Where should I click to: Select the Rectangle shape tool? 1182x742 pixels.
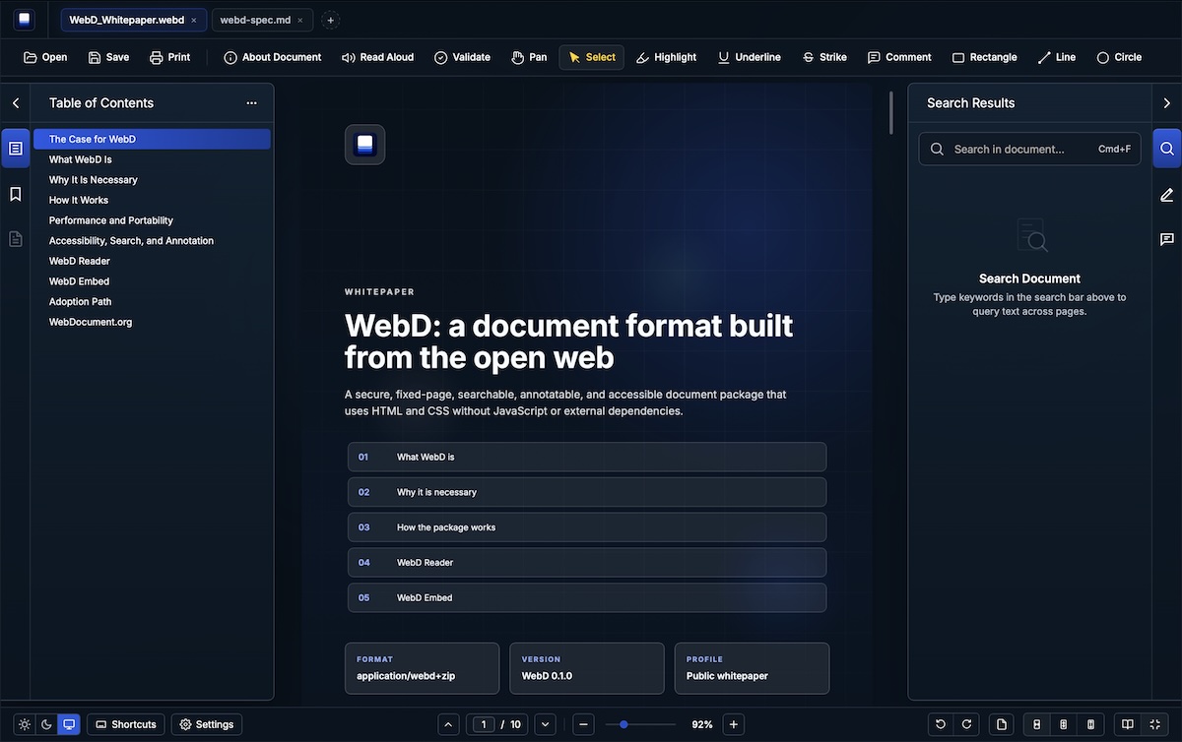(x=984, y=57)
